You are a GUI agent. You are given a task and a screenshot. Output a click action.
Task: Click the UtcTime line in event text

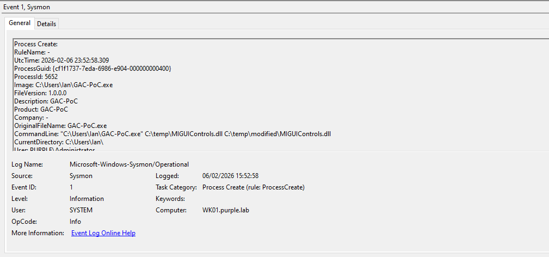pyautogui.click(x=65, y=60)
